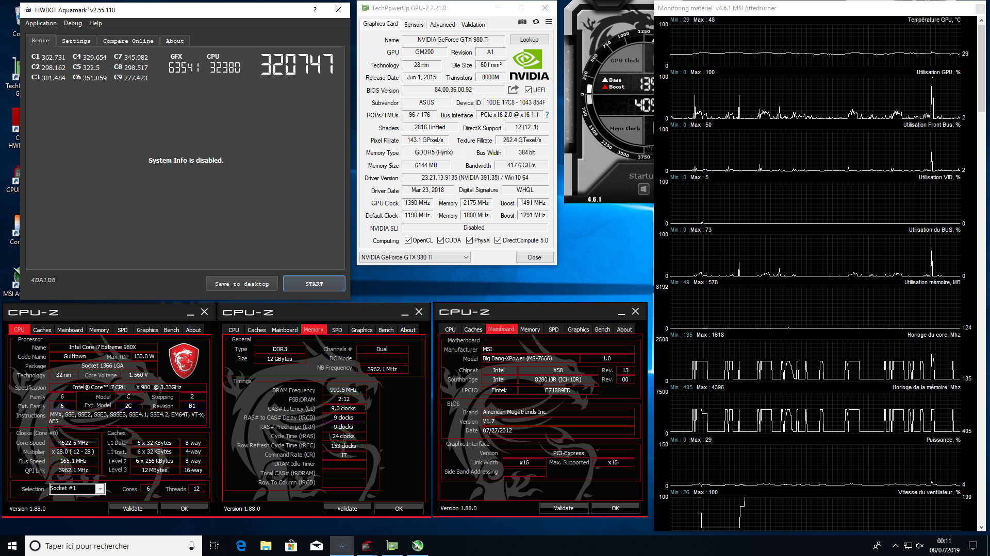
Task: Toggle the DirectCompute 5.0 checkbox
Action: click(498, 240)
